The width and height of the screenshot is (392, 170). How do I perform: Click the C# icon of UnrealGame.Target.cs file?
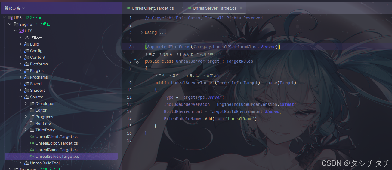coord(32,150)
